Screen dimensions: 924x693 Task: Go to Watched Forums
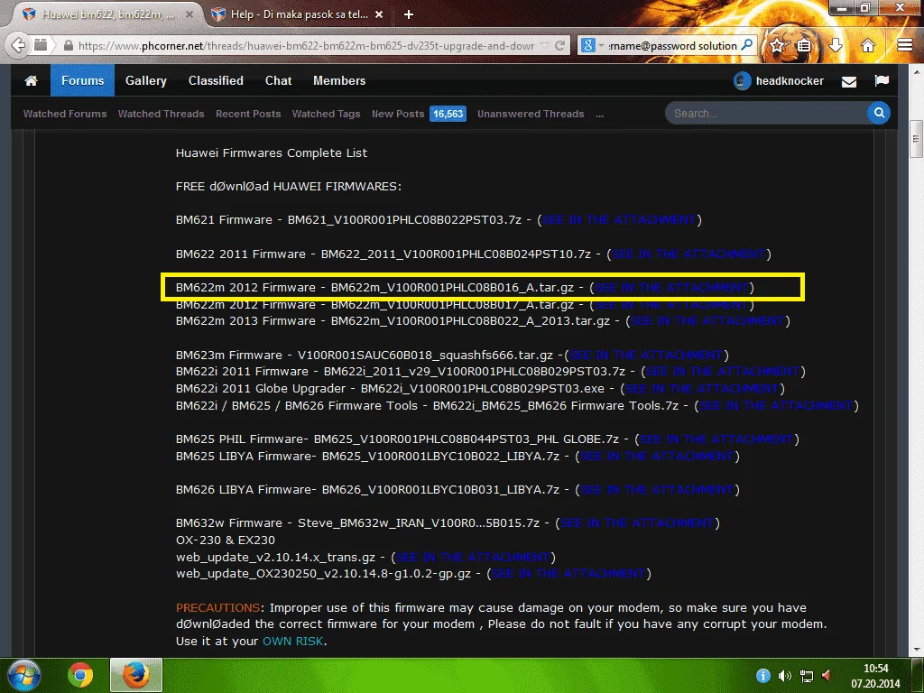(65, 114)
